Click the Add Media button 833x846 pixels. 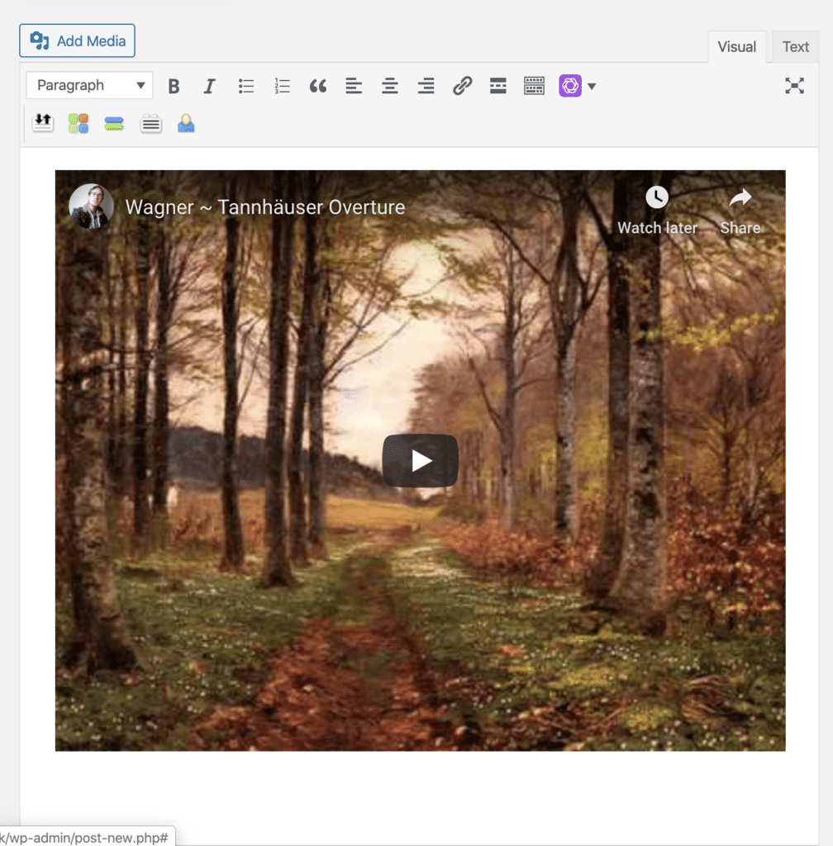point(77,40)
